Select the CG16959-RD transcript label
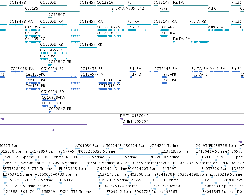Image resolution: width=244 pixels, height=196 pixels. [52, 56]
